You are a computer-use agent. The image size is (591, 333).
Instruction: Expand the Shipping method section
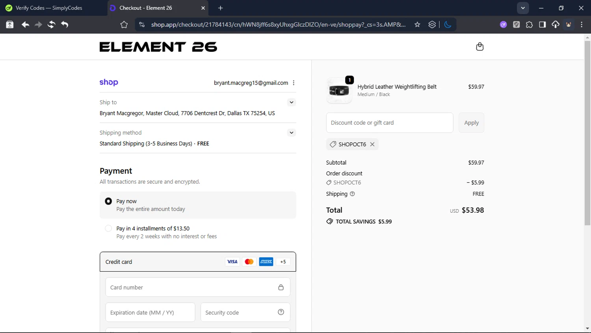click(x=292, y=132)
